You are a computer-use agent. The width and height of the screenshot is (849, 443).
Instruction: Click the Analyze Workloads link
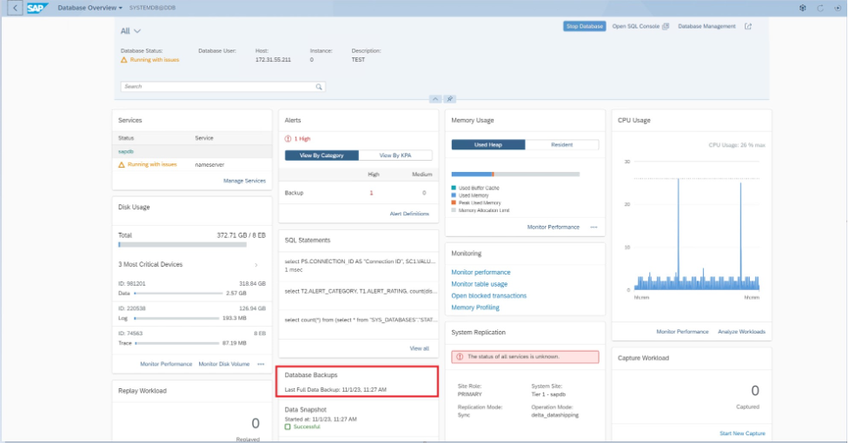point(741,332)
